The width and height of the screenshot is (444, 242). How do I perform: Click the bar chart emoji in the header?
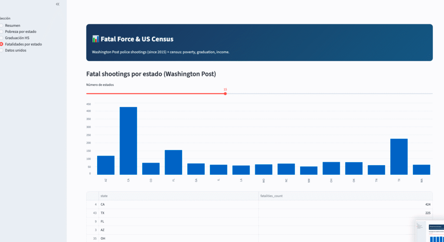(96, 39)
